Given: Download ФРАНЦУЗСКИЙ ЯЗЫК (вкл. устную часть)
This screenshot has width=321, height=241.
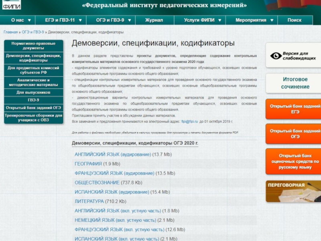Looking at the screenshot, I should click(x=119, y=230).
